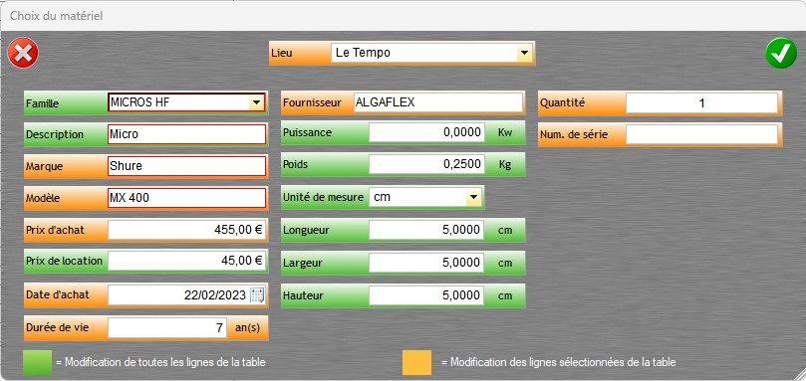Viewport: 806px width, 381px height.
Task: Expand the Lieu dropdown arrow
Action: click(x=524, y=53)
